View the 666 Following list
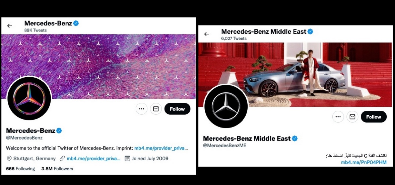This screenshot has height=185, width=395. pos(20,169)
